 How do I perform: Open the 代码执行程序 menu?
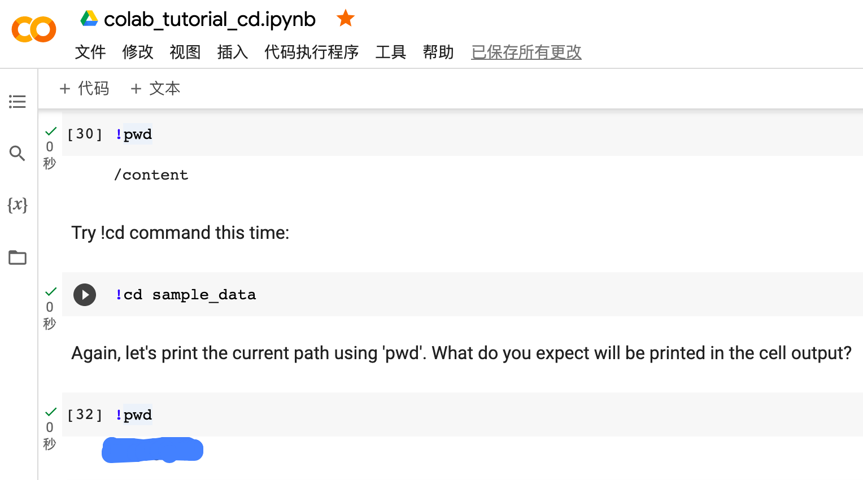click(x=311, y=52)
